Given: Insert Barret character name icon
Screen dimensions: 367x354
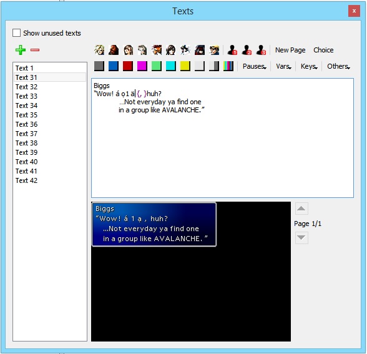Looking at the screenshot, I should pos(114,50).
